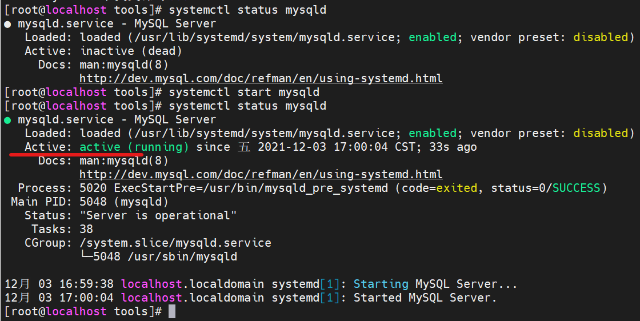Click the yellow exited code text
The height and width of the screenshot is (321, 640).
click(x=457, y=188)
